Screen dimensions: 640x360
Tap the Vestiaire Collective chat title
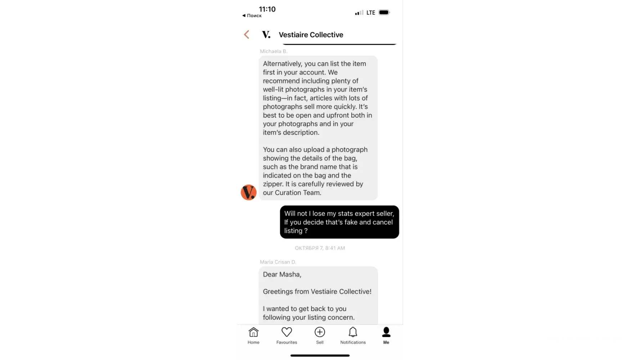point(311,35)
